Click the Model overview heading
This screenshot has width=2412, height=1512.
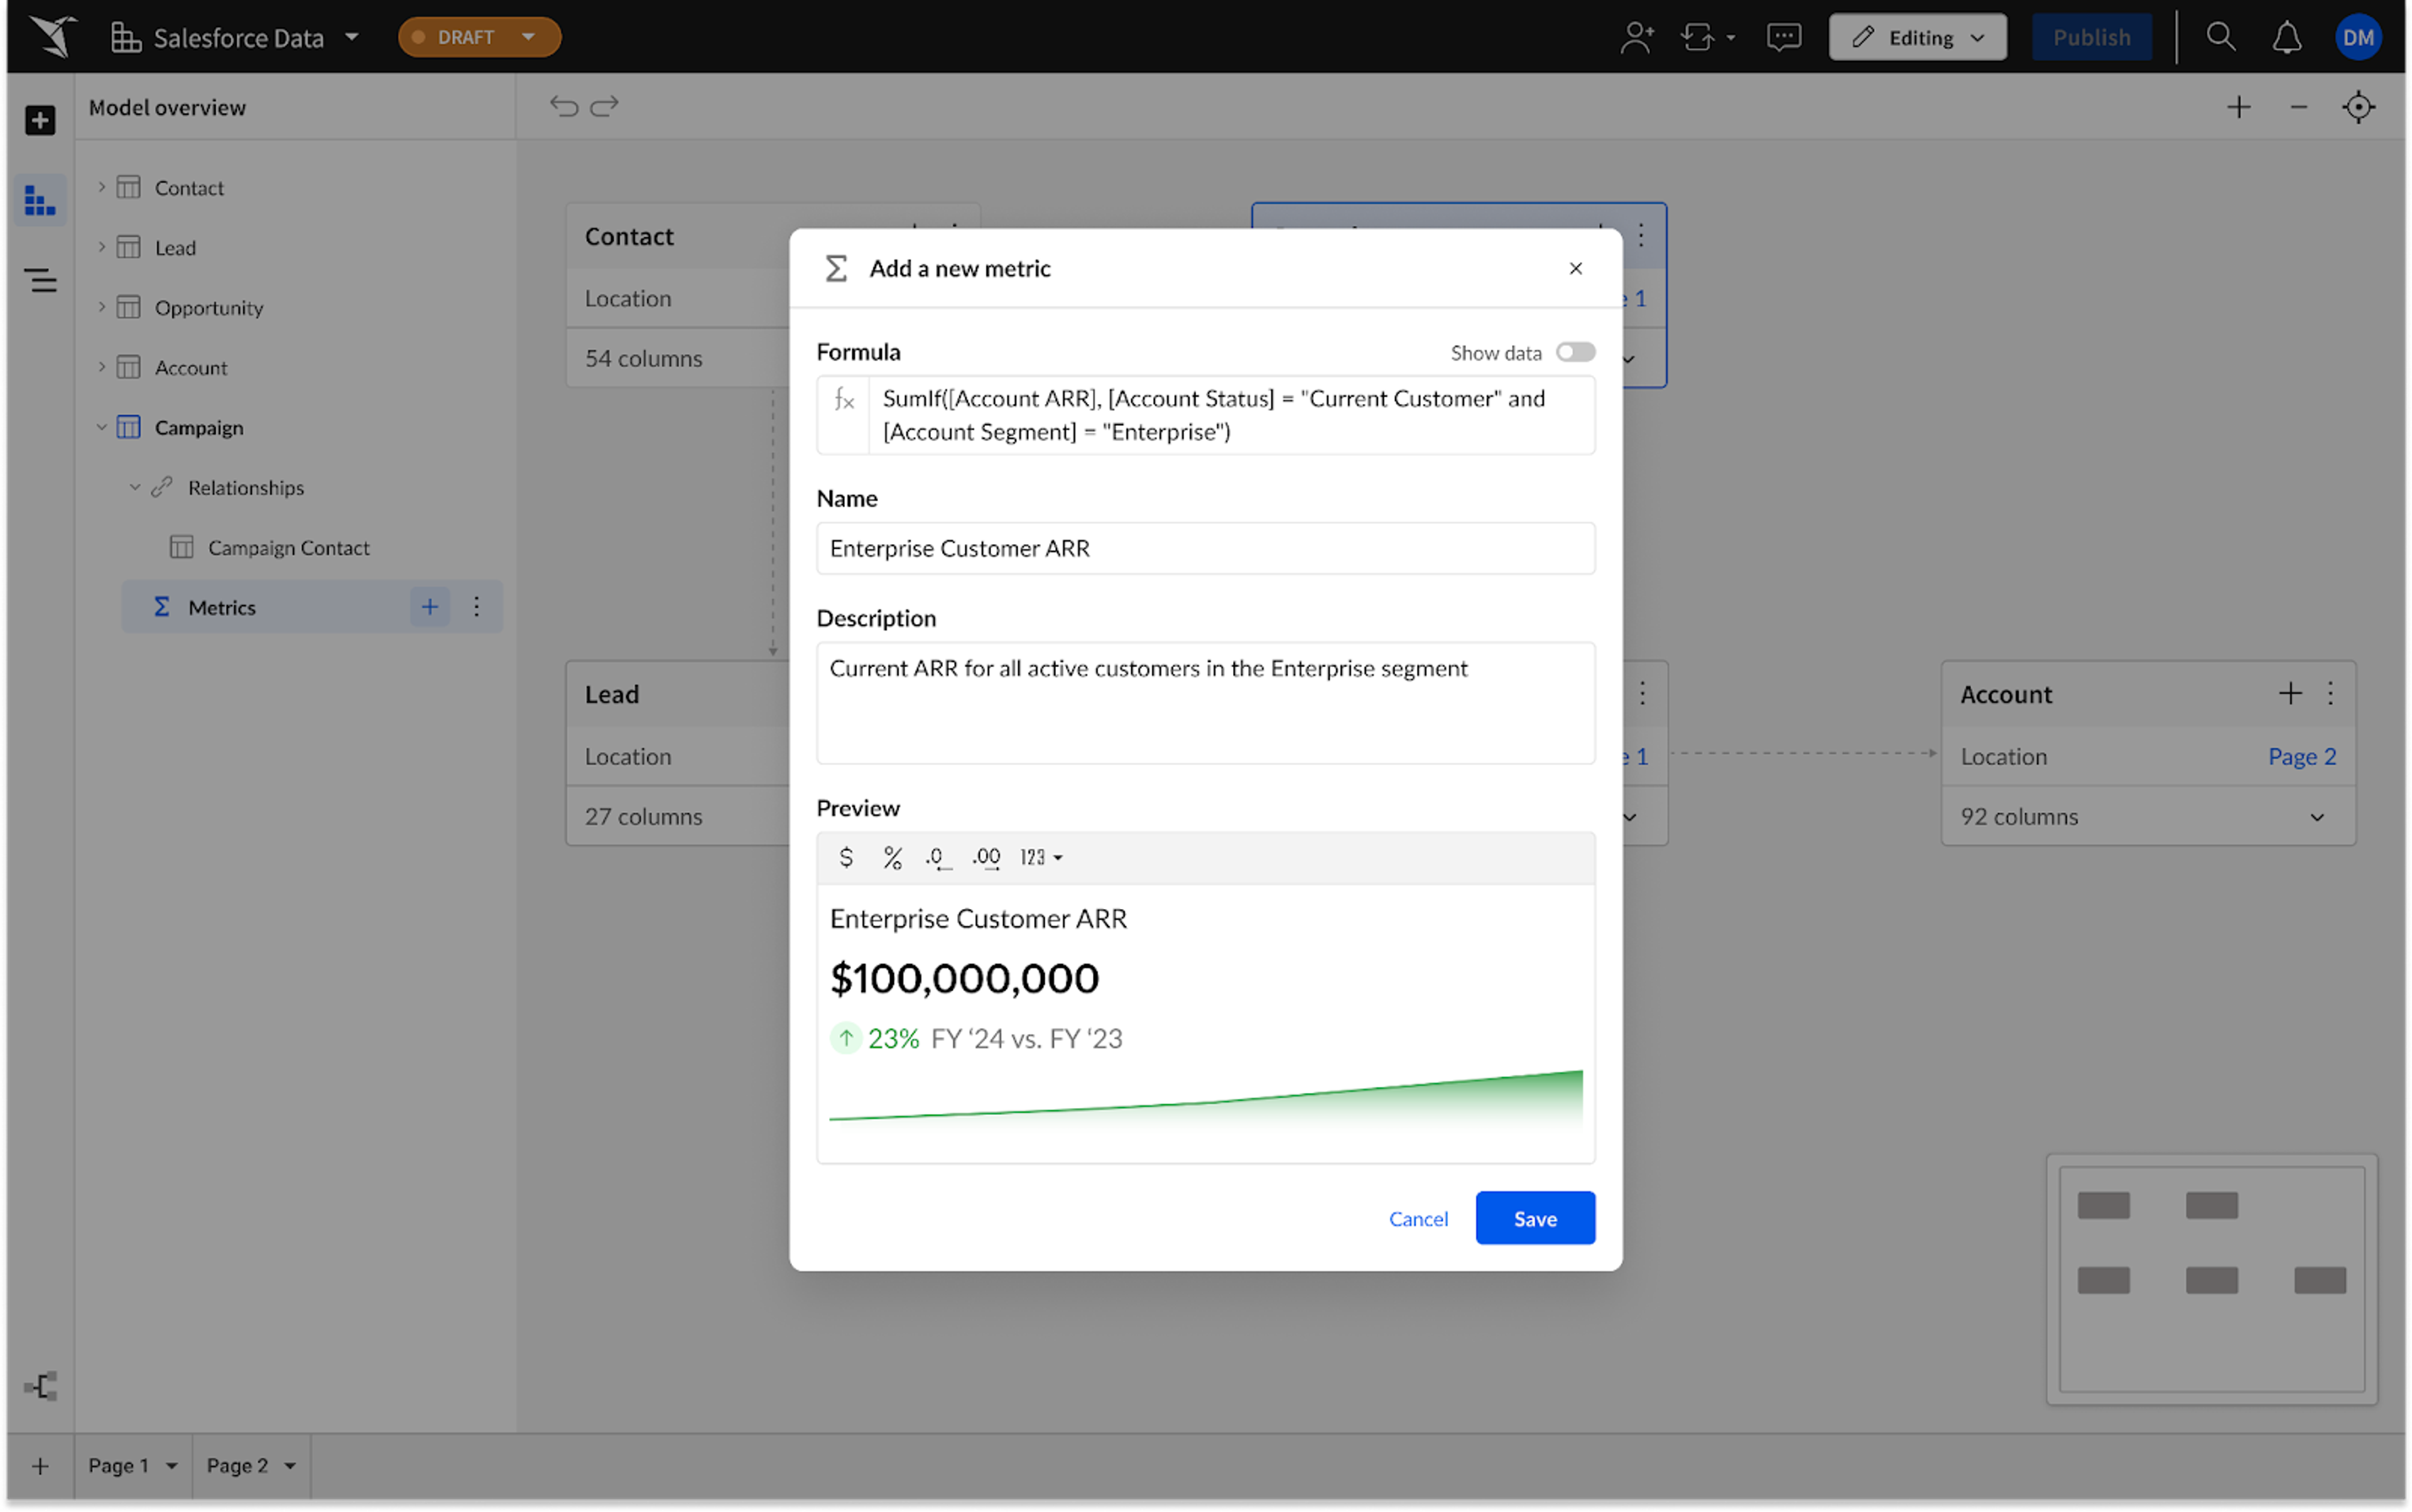(x=167, y=107)
